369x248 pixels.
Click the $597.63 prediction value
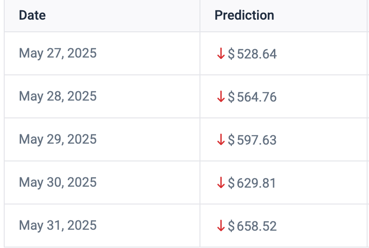coord(252,140)
